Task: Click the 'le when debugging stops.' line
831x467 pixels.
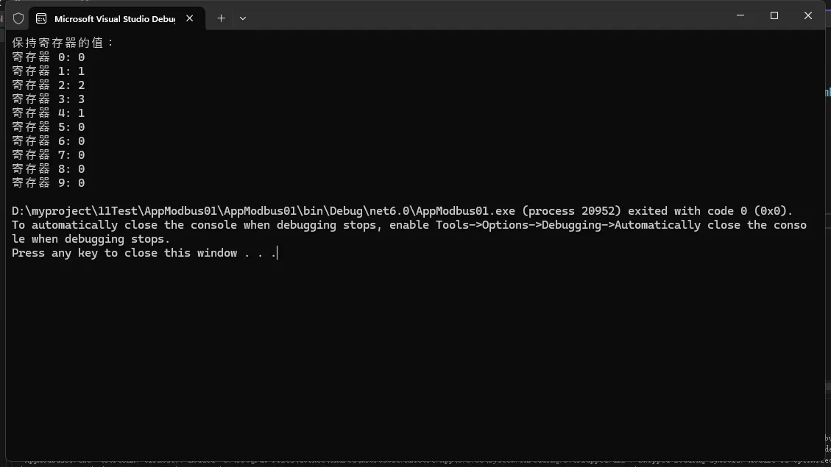Action: click(91, 239)
